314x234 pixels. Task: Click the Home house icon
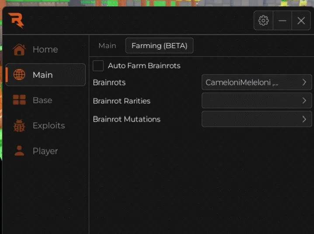19,49
